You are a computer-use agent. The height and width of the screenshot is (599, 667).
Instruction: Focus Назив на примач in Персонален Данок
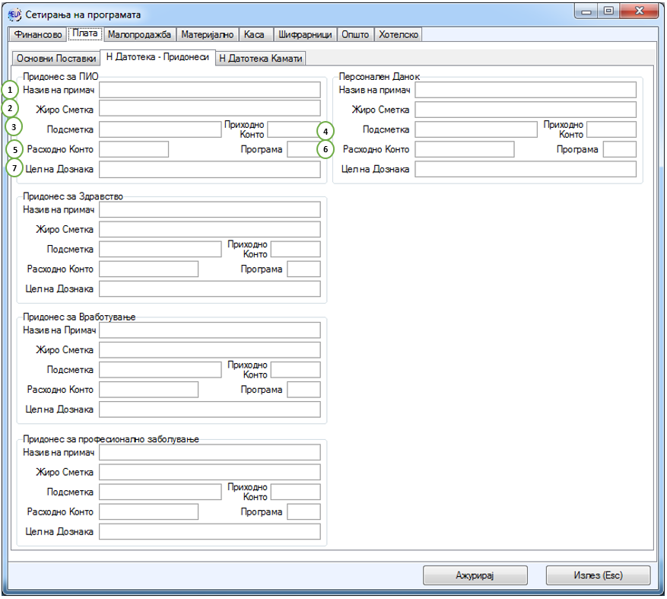[526, 90]
